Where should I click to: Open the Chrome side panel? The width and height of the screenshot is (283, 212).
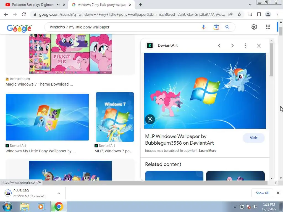(x=259, y=14)
